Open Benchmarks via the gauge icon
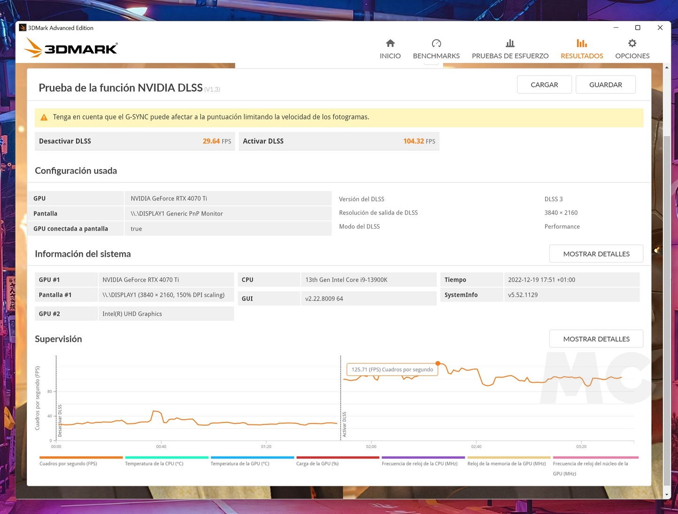This screenshot has height=514, width=678. 436,44
